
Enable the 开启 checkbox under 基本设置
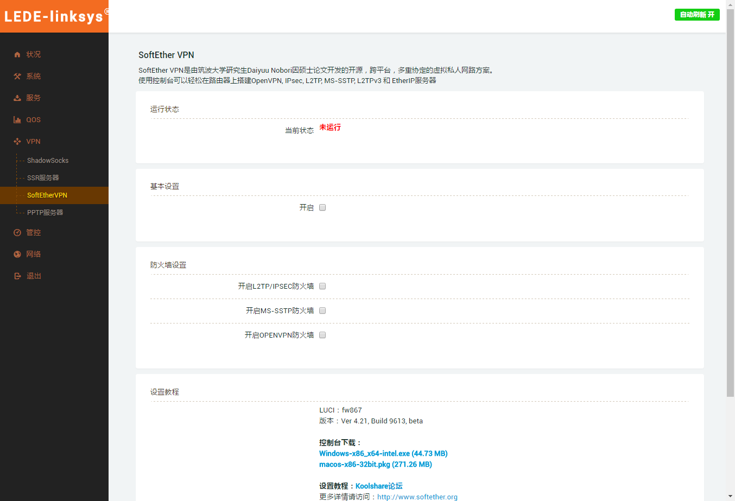pyautogui.click(x=322, y=207)
